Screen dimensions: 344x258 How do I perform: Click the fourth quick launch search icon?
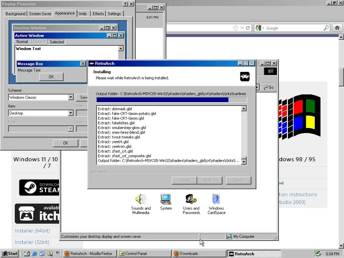click(x=50, y=254)
